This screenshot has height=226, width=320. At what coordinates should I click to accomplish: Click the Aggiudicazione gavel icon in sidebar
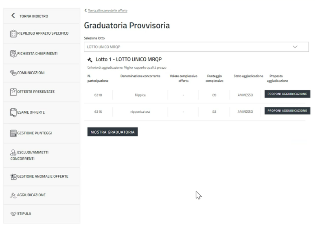tap(13, 195)
